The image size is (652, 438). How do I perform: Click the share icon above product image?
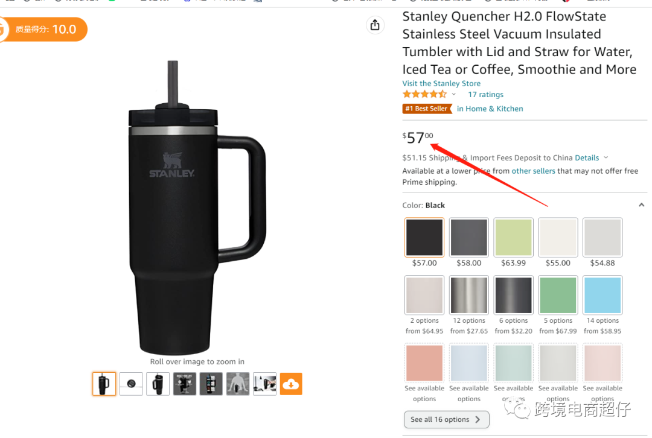pos(375,25)
